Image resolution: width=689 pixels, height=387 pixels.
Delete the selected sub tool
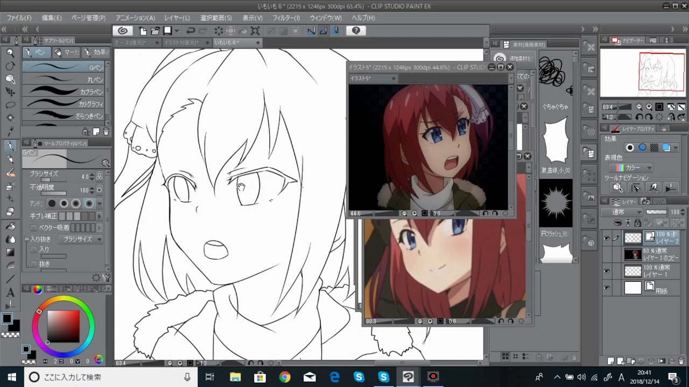[x=106, y=131]
